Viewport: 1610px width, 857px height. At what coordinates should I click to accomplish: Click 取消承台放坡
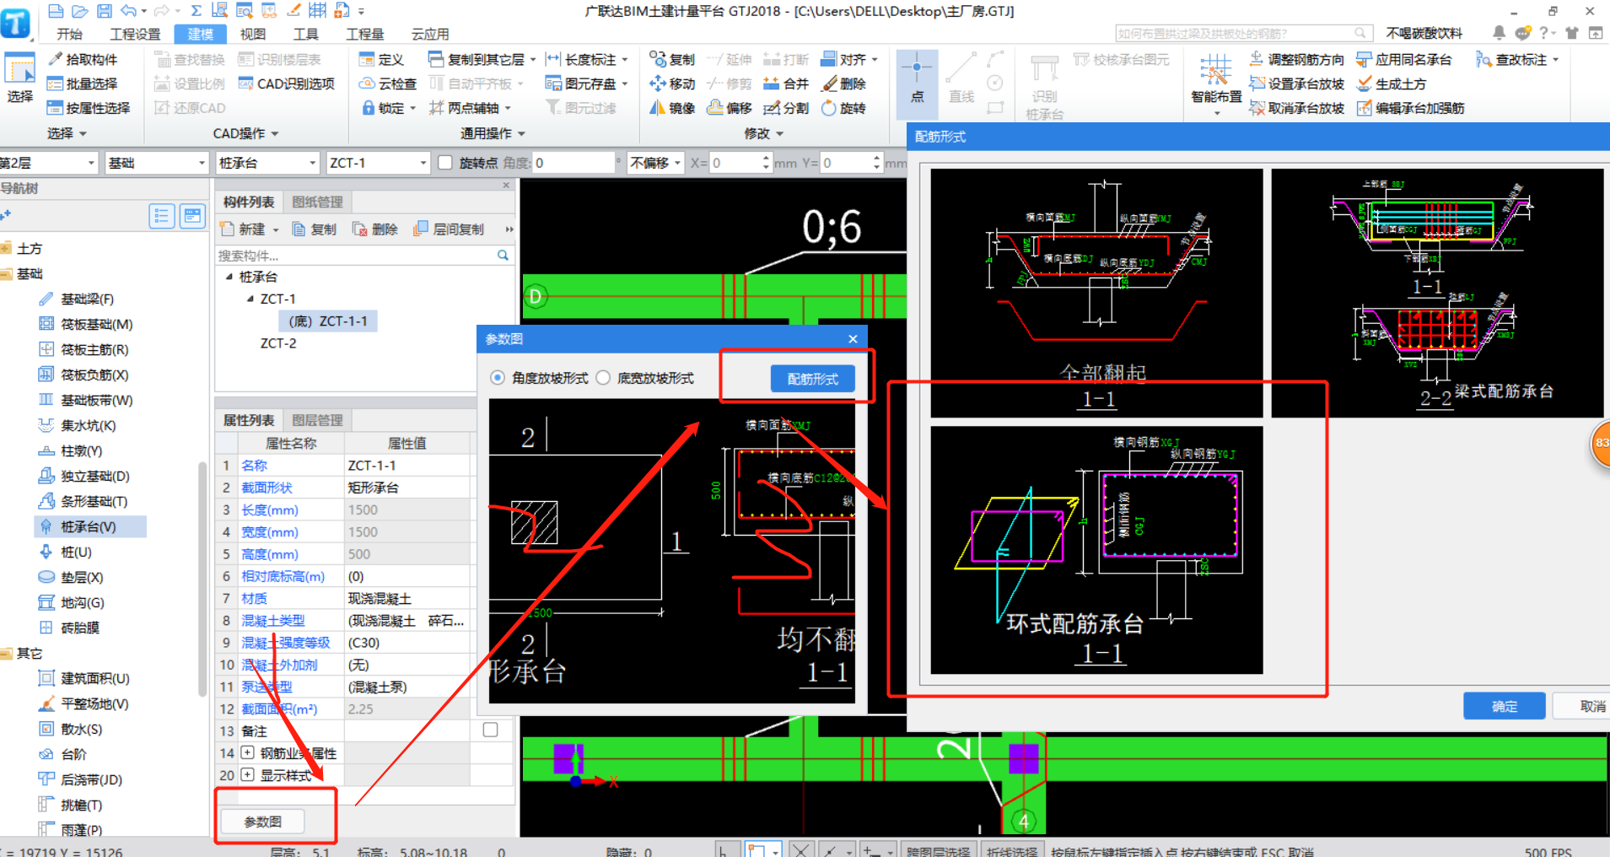pyautogui.click(x=1297, y=108)
